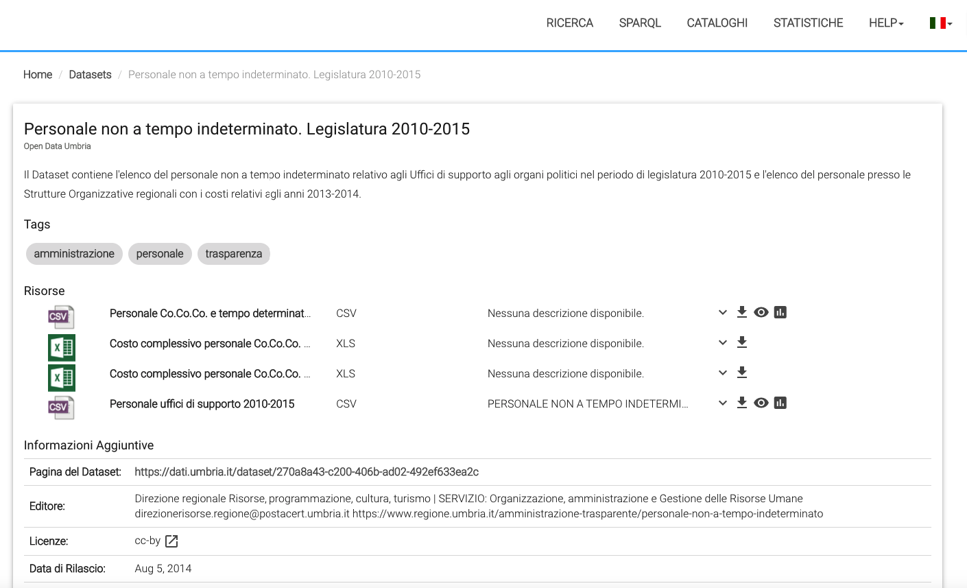Image resolution: width=967 pixels, height=588 pixels.
Task: Expand details of Personale Co.Co.Co. CSV row
Action: [x=723, y=312]
